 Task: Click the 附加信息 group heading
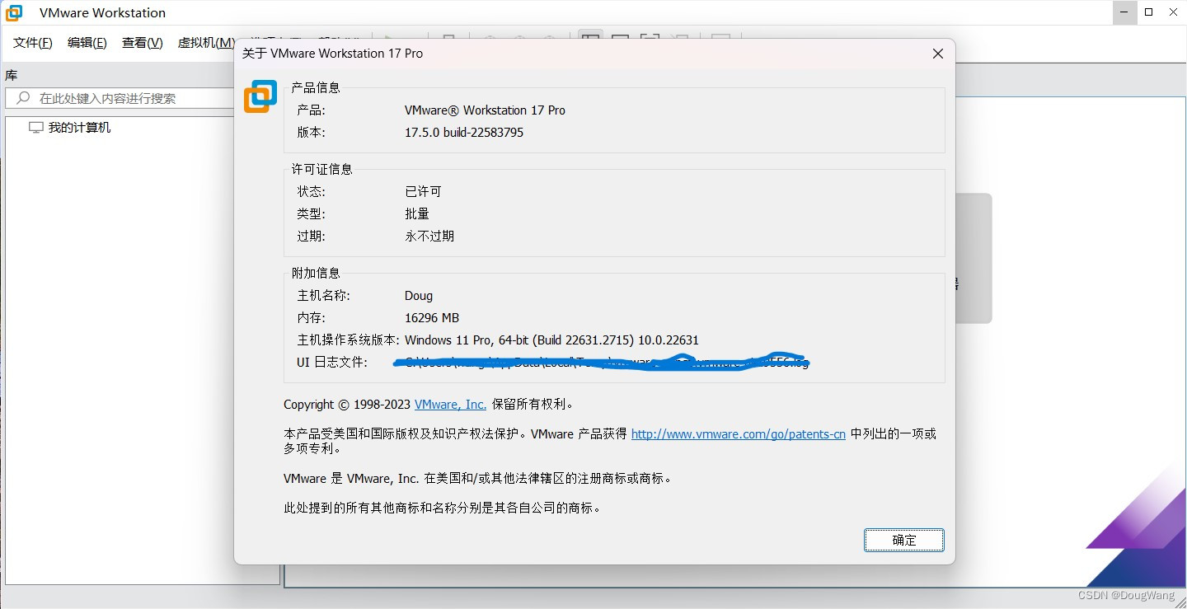coord(316,274)
